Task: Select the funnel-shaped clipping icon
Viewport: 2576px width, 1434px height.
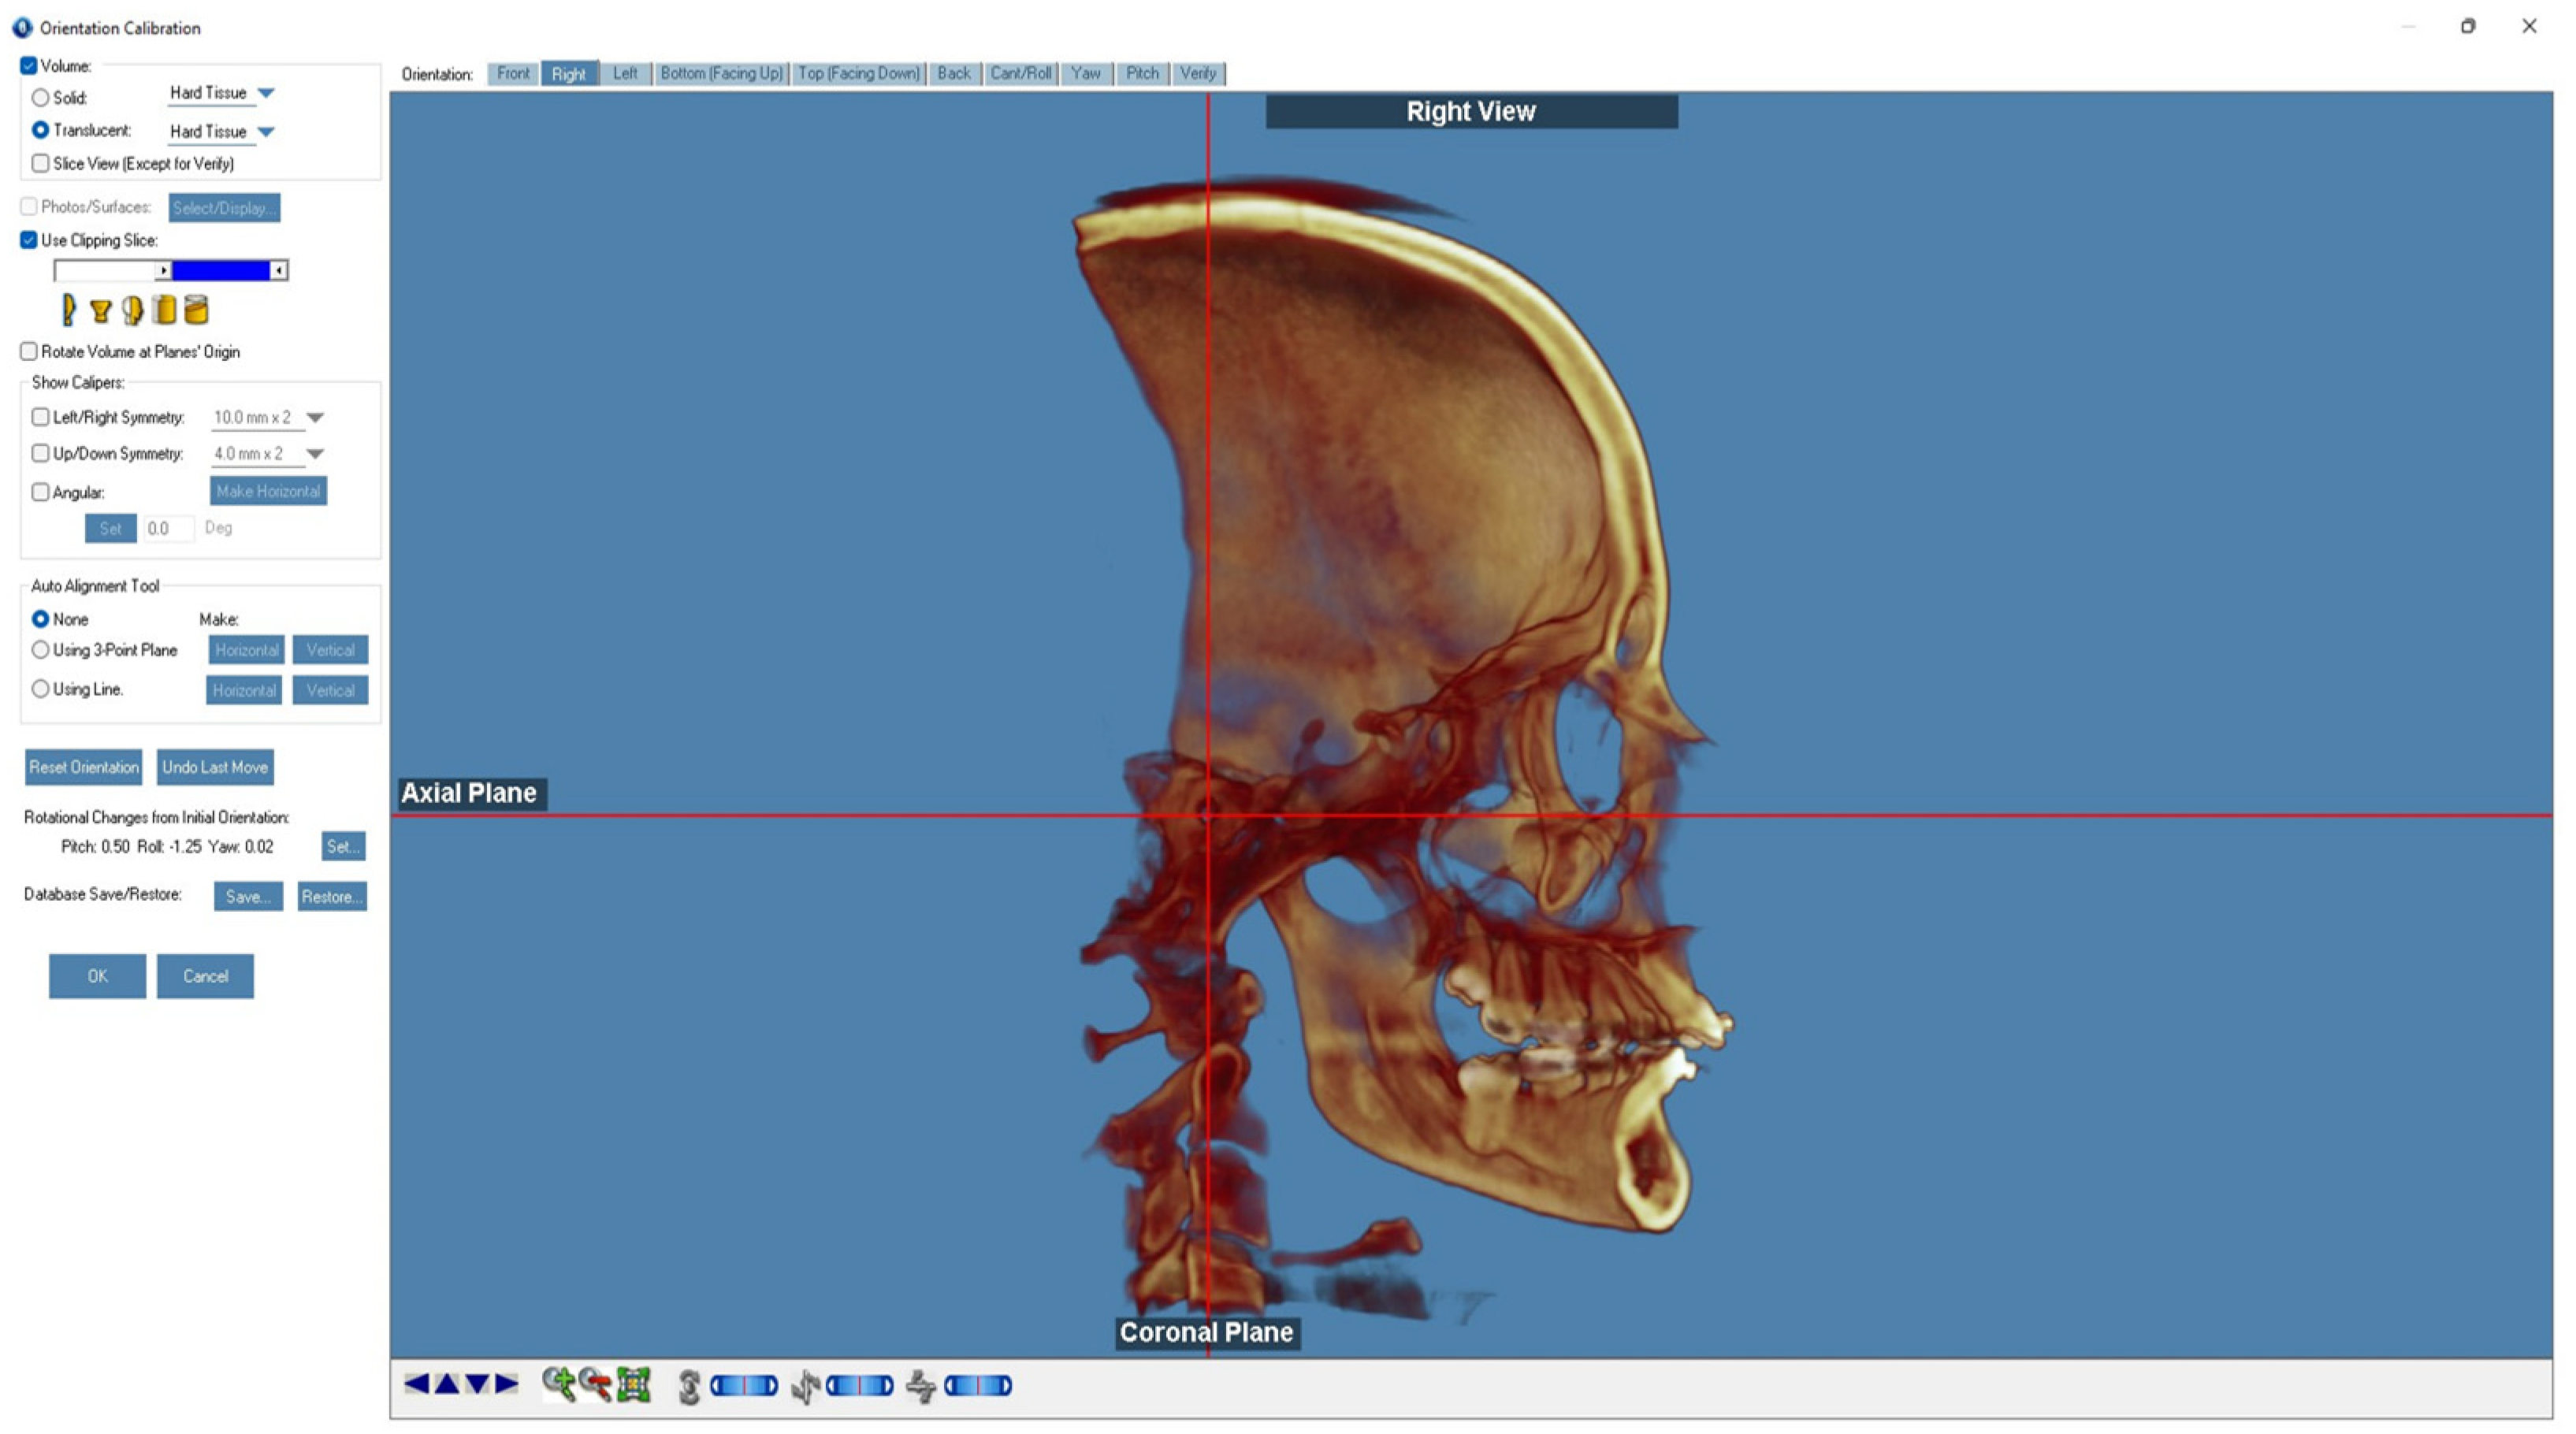Action: tap(100, 311)
